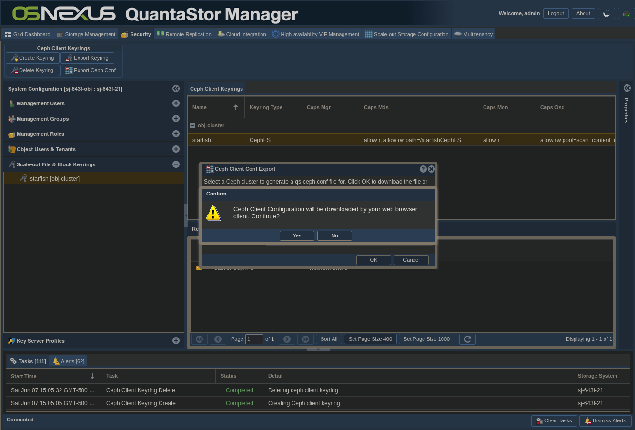Click the system status icon beside dark mode
Image resolution: width=635 pixels, height=430 pixels.
(x=625, y=13)
